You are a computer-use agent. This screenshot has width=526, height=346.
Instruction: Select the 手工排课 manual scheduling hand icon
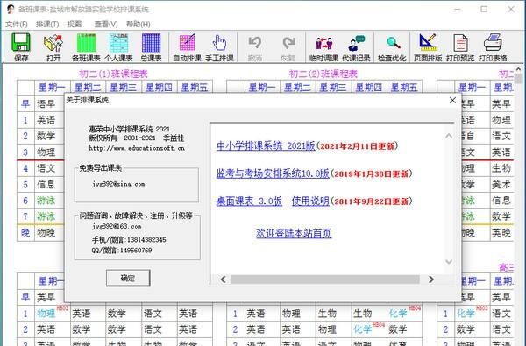pos(219,47)
